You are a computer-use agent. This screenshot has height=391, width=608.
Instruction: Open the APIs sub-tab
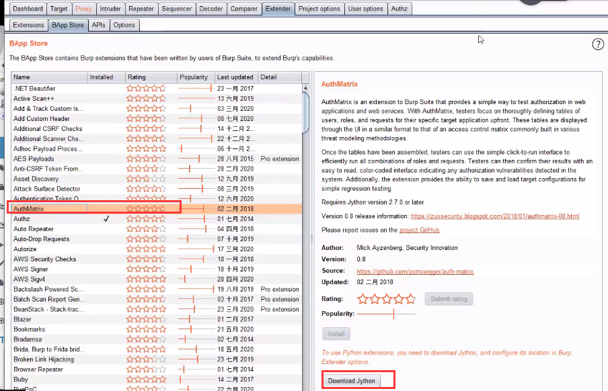[98, 25]
